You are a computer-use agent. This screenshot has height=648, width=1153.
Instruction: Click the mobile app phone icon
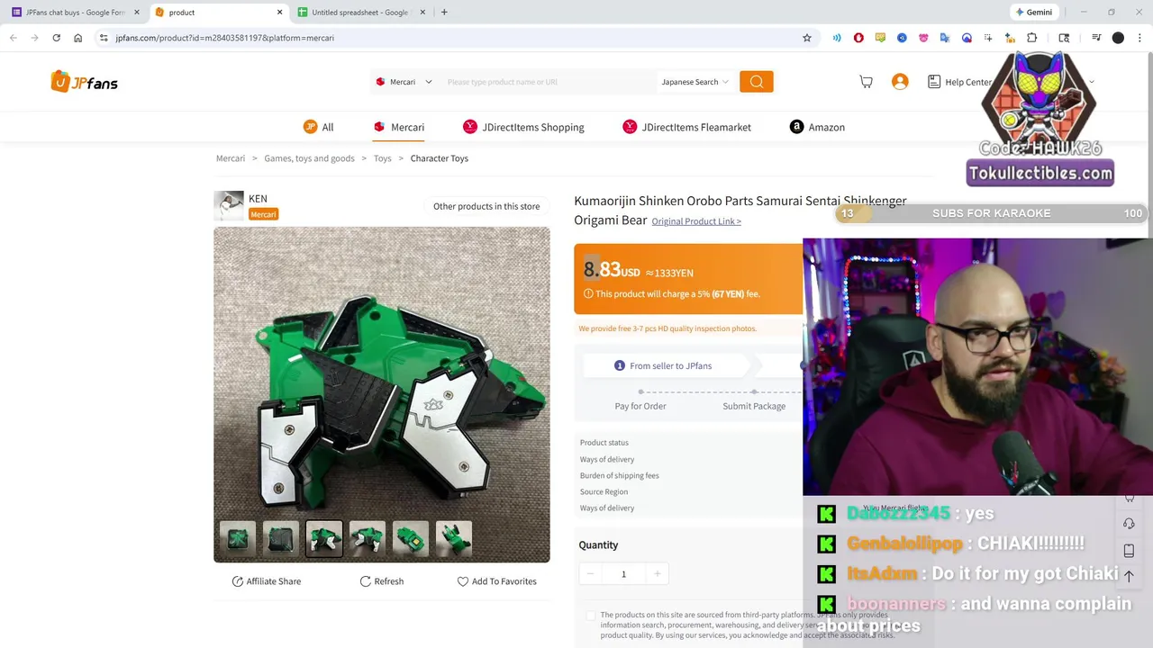click(1129, 551)
